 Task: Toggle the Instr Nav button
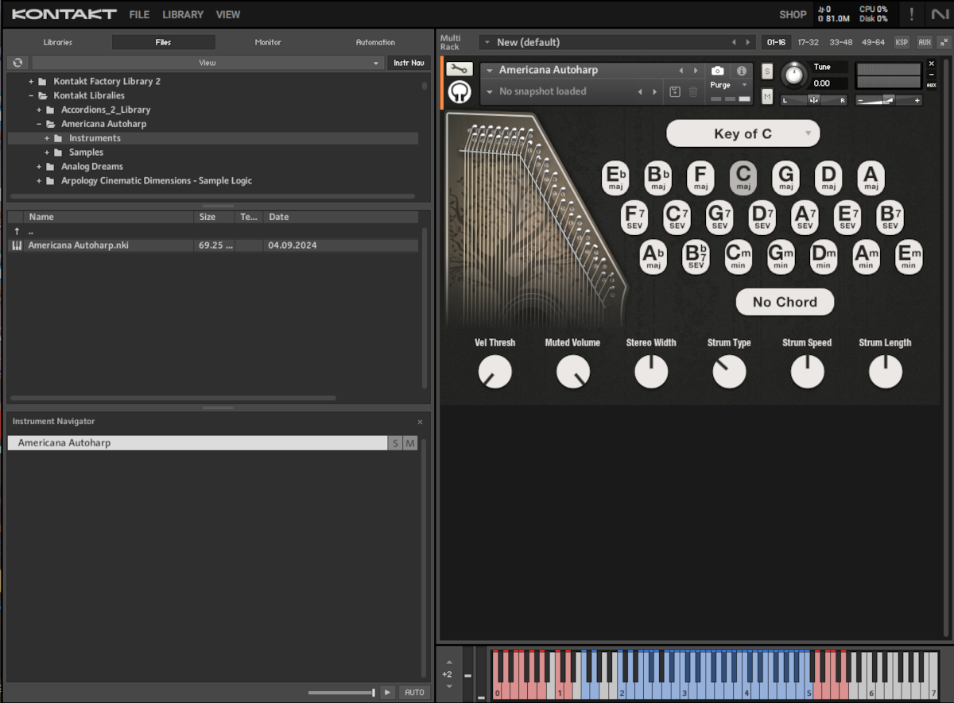tap(409, 63)
